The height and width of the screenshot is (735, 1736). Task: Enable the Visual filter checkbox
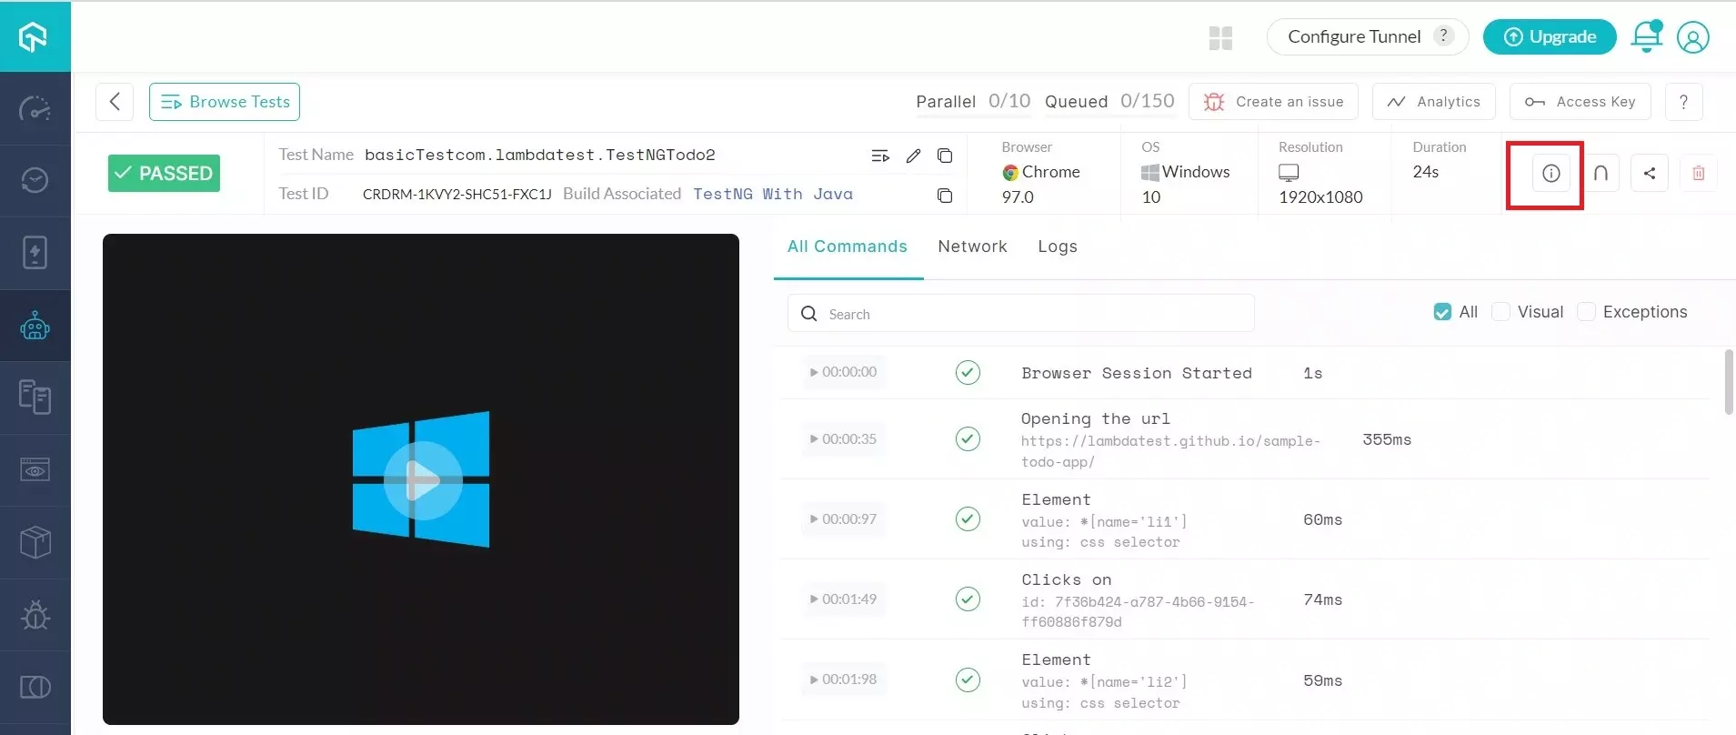1501,312
